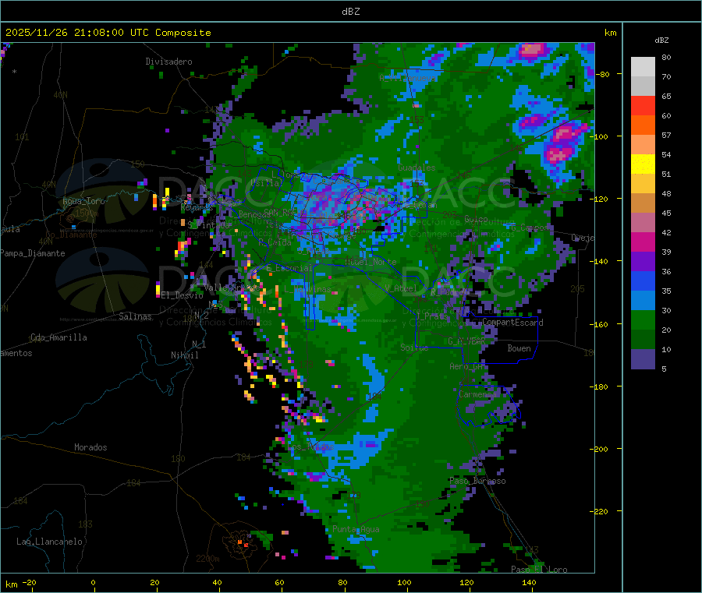Select the El_Desvio place label
This screenshot has width=702, height=593.
(x=182, y=295)
